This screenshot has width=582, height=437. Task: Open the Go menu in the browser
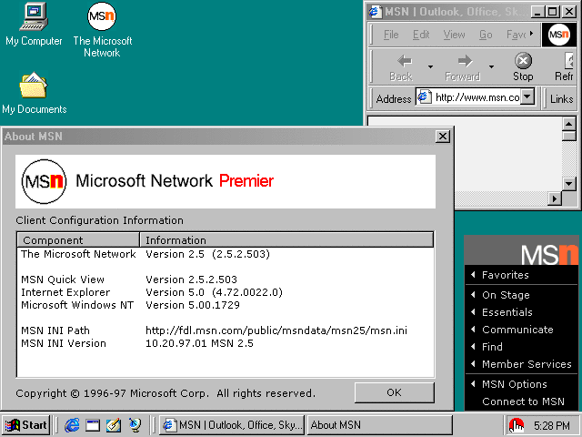(x=486, y=35)
